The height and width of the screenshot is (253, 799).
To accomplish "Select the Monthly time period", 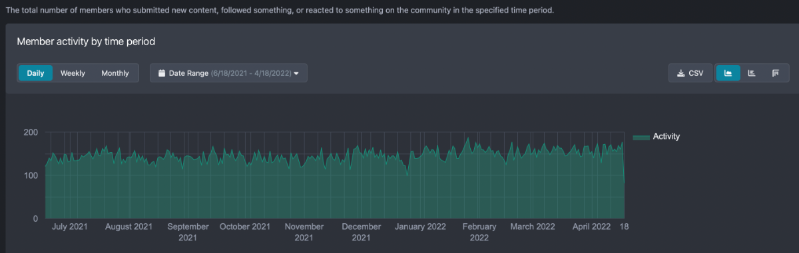I will pos(115,73).
